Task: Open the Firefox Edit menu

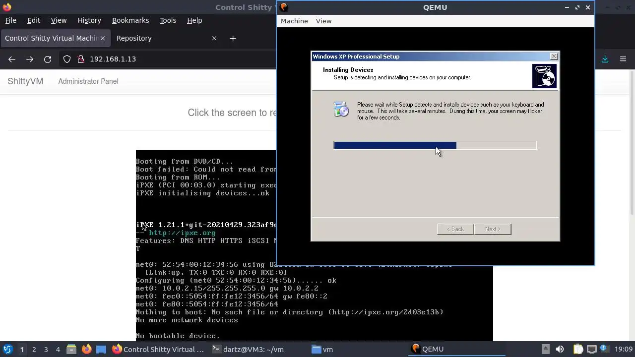Action: 34,20
